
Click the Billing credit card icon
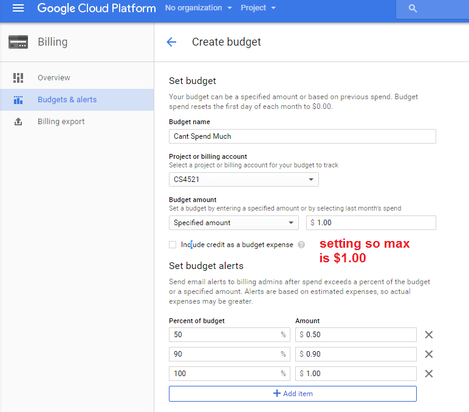(18, 43)
